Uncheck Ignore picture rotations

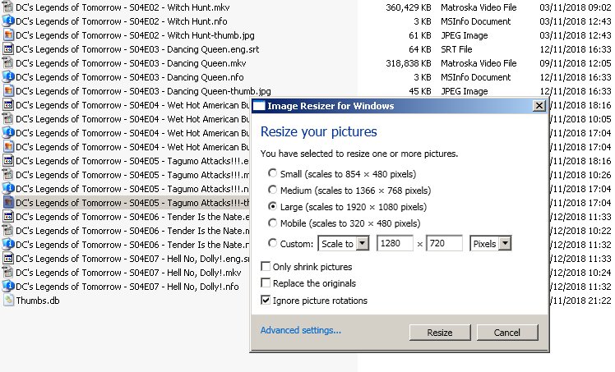click(x=266, y=300)
